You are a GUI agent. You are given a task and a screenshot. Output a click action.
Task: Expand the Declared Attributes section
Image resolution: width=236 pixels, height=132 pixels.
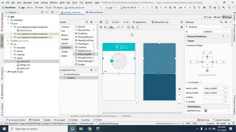point(186,36)
